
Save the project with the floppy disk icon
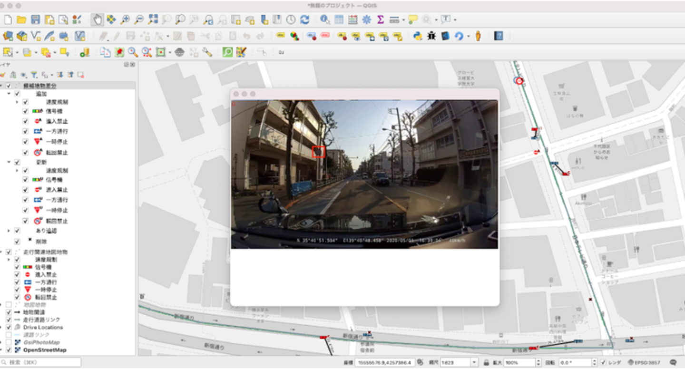(x=36, y=19)
